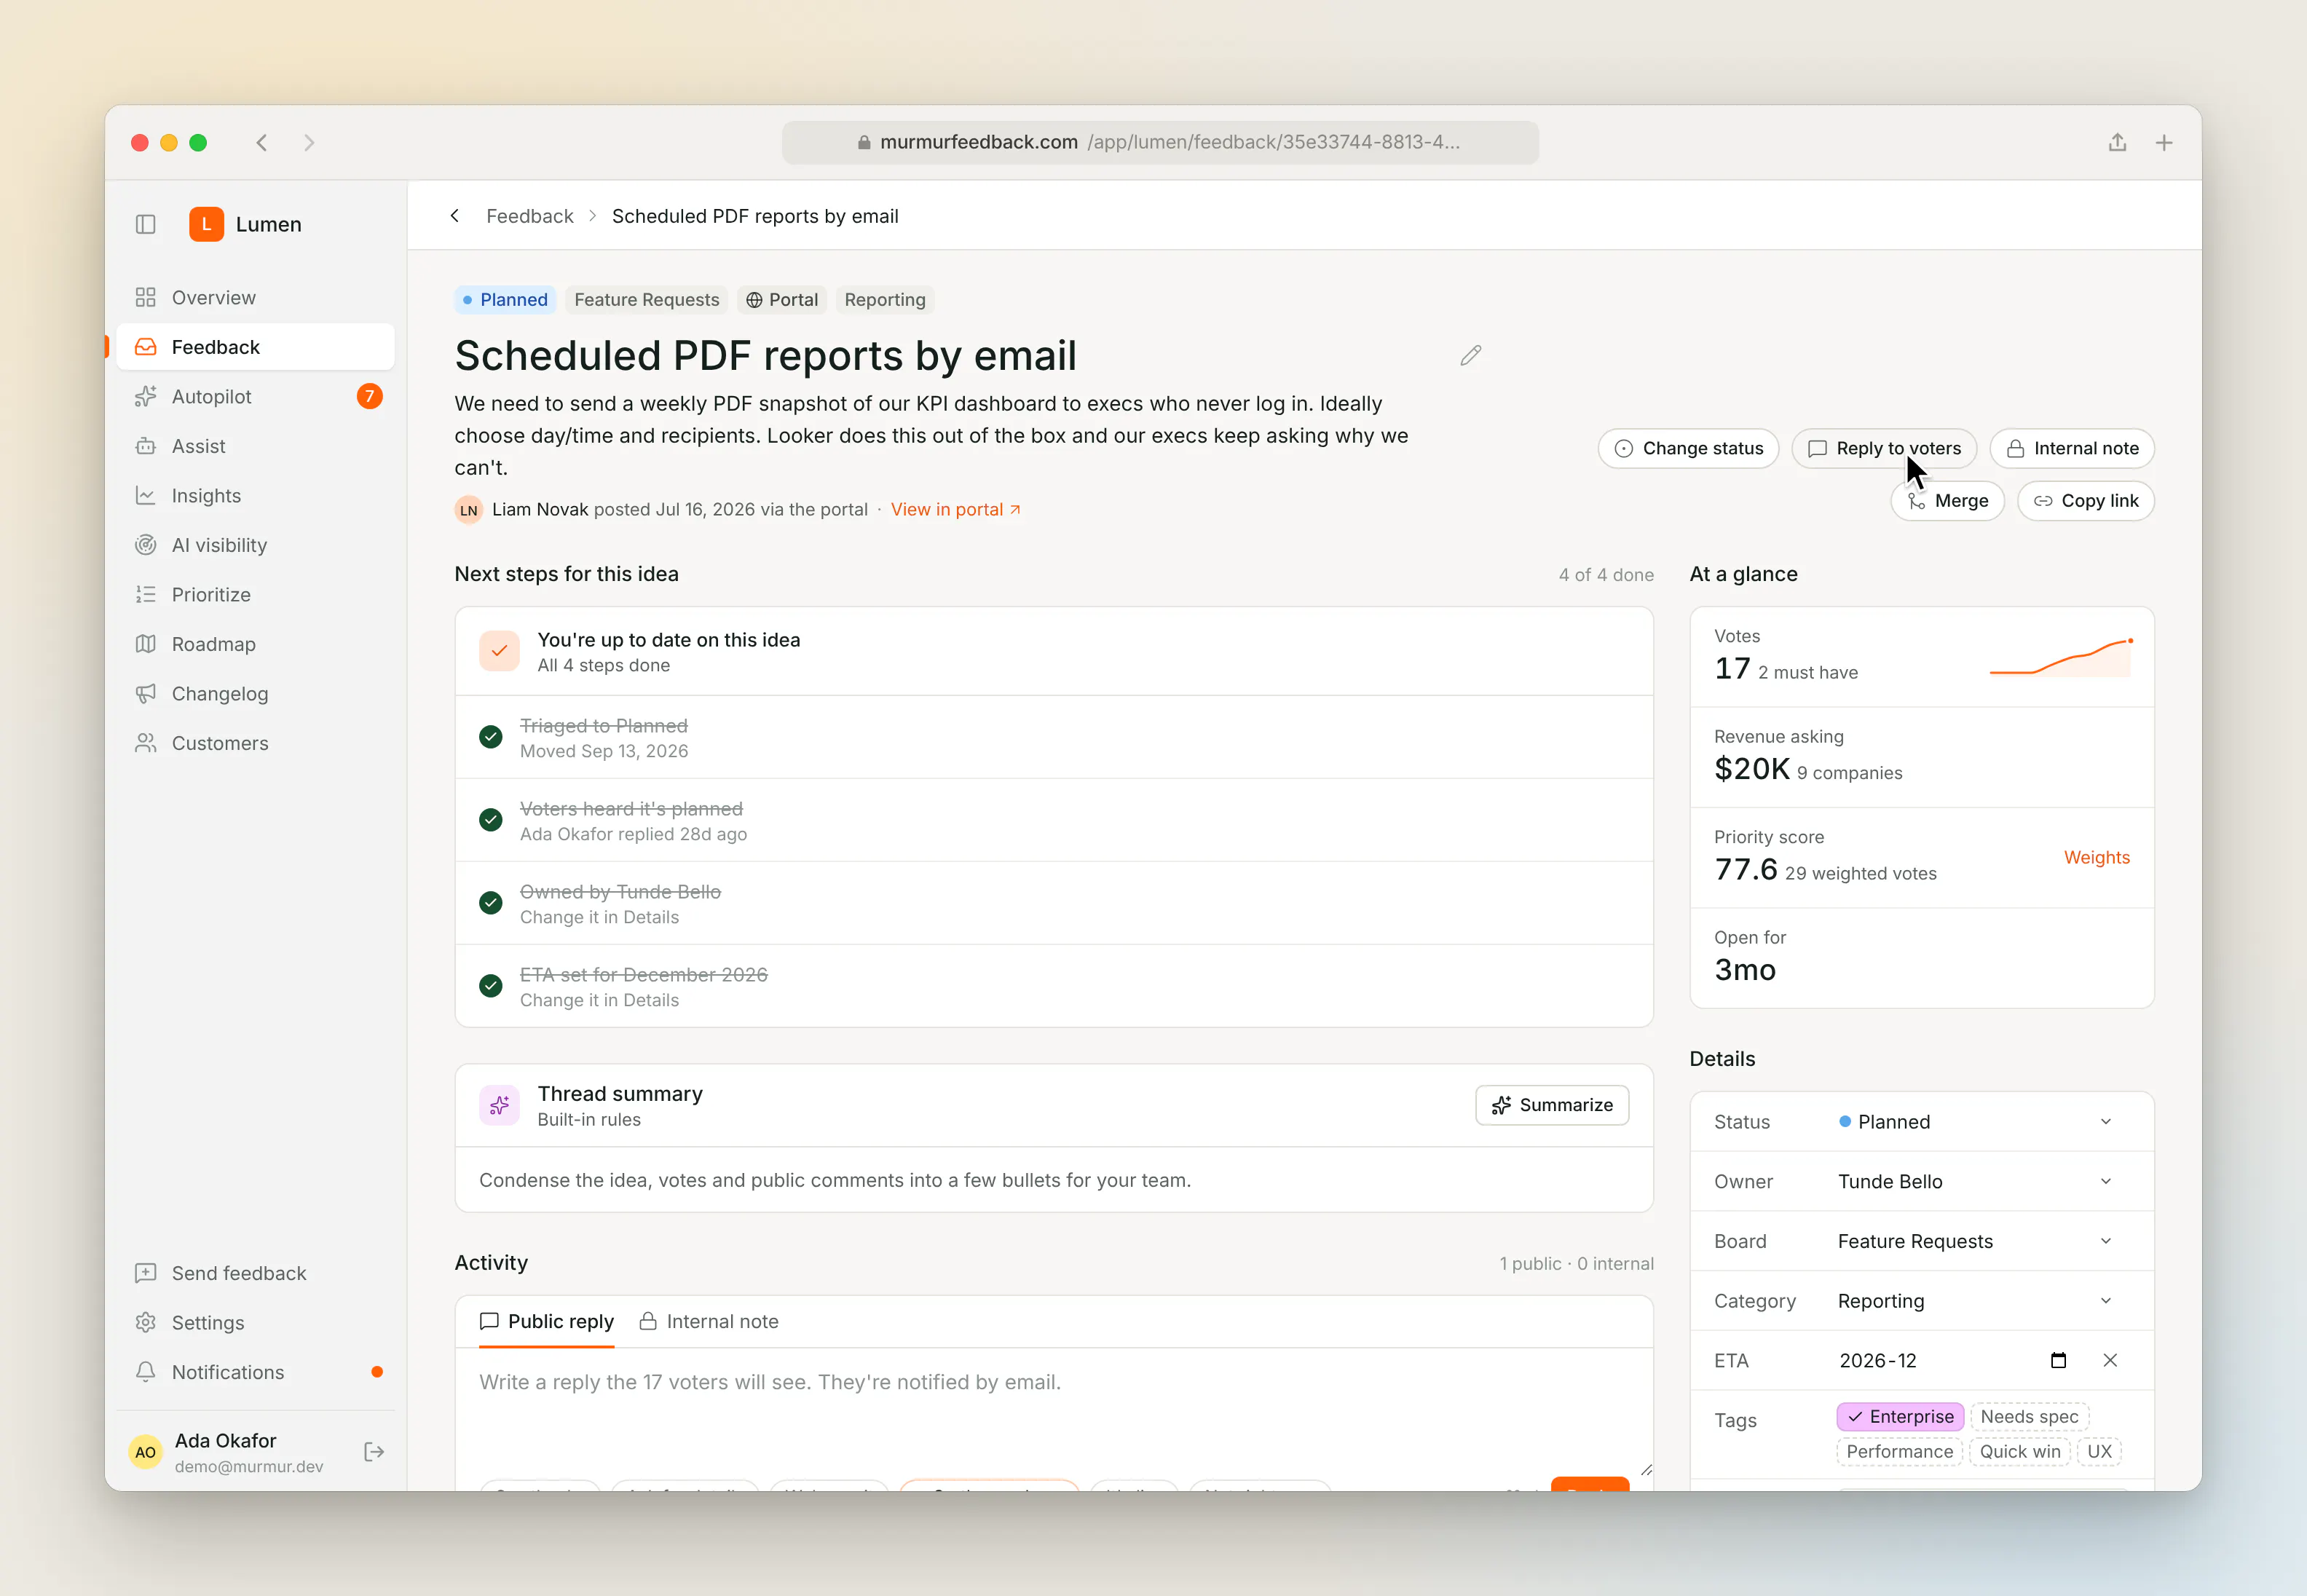Click the Notifications bell icon
This screenshot has width=2307, height=1596.
pyautogui.click(x=146, y=1371)
